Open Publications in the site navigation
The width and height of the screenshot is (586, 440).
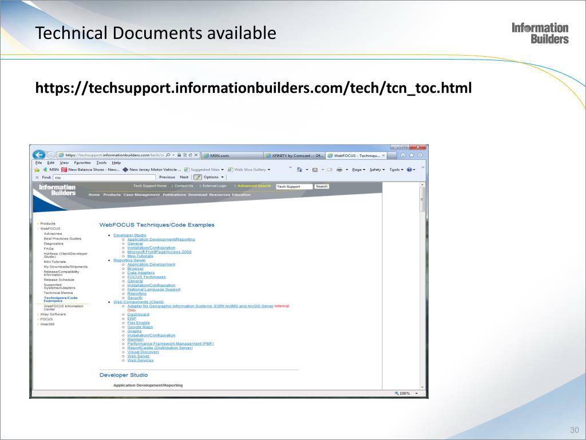coord(174,195)
